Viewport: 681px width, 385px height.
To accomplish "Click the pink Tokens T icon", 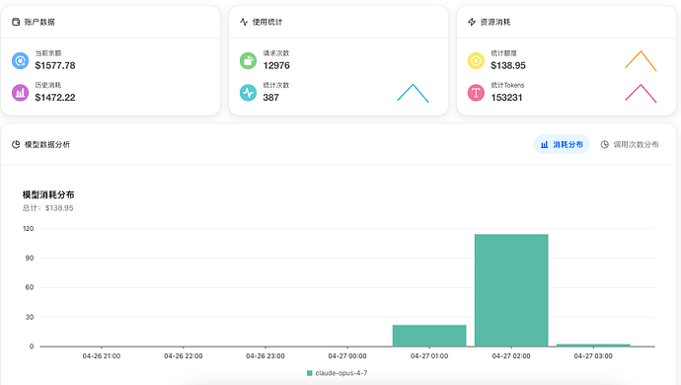I will point(476,93).
